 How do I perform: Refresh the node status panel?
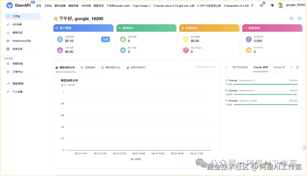point(297,67)
